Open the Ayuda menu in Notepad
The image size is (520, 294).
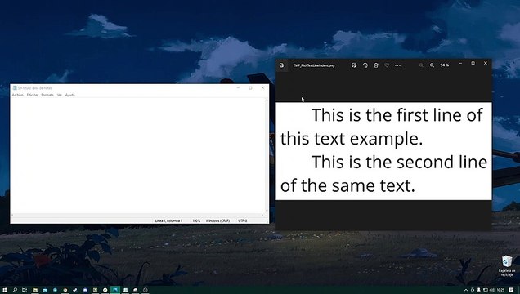tap(70, 95)
